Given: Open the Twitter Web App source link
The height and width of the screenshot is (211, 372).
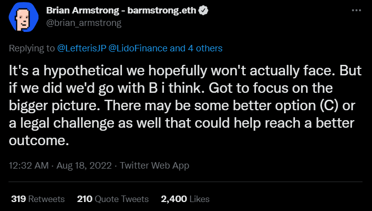Looking at the screenshot, I should pos(156,165).
